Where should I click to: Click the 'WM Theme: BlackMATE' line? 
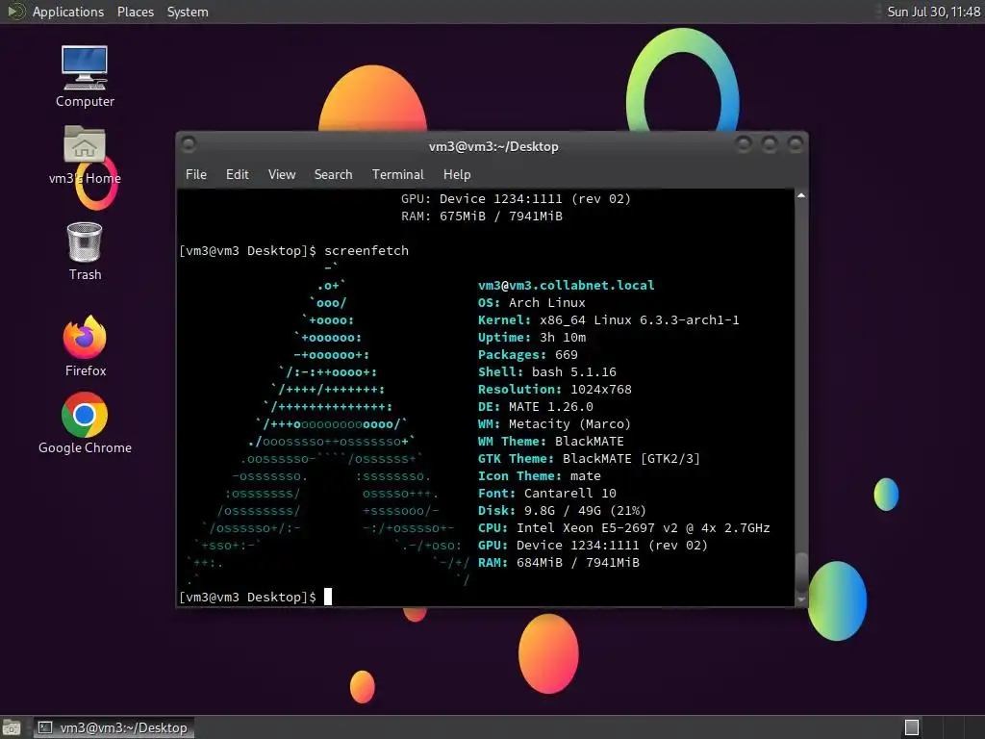click(x=551, y=441)
